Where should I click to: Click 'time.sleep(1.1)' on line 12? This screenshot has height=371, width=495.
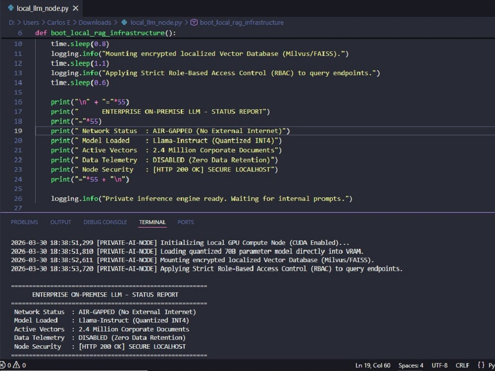pyautogui.click(x=80, y=63)
